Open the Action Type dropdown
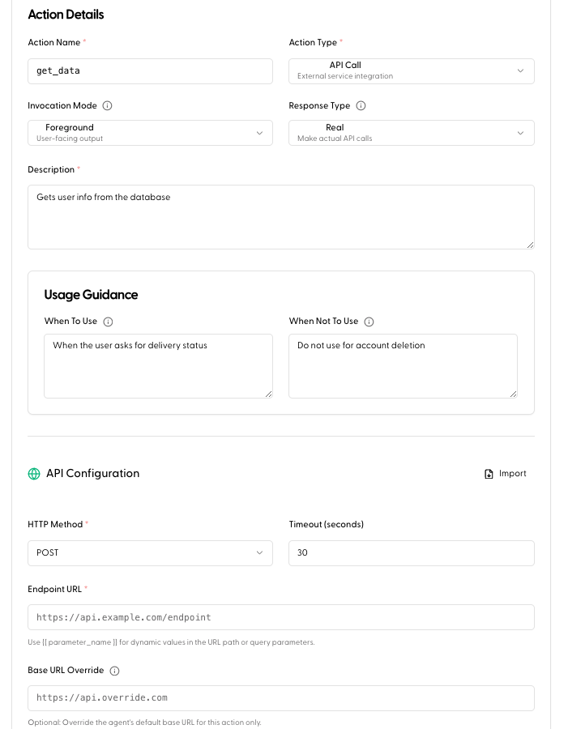Screen dimensions: 568x729 (411, 71)
